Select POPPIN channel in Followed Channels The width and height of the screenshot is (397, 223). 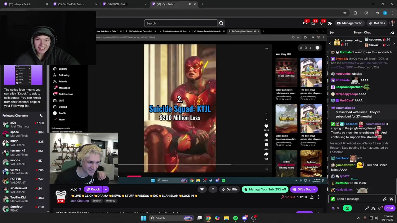24,181
